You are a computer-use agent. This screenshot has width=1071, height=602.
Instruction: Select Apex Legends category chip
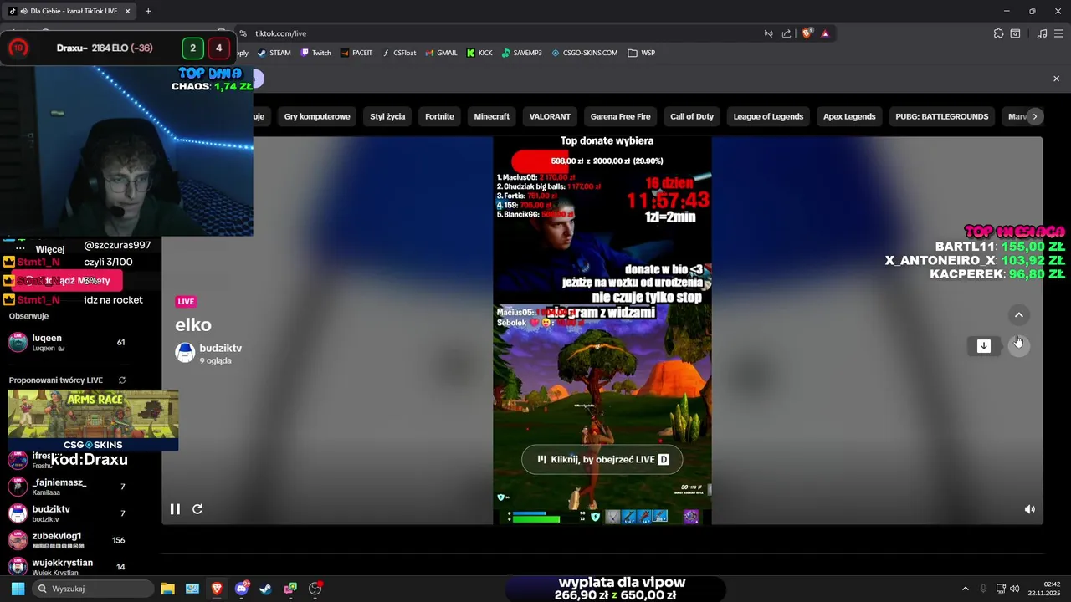coord(849,116)
